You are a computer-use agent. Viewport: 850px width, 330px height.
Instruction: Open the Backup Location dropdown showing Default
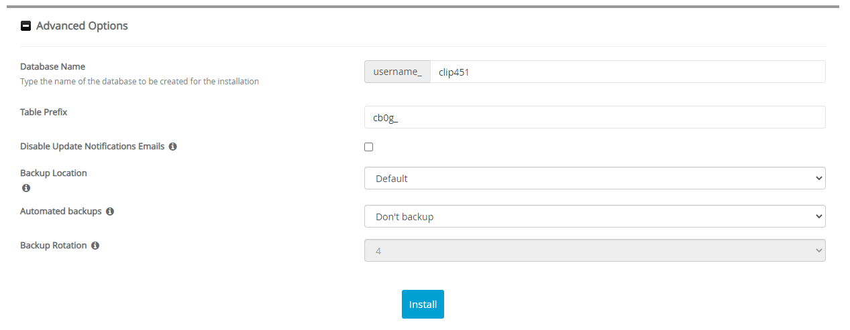[x=594, y=179]
